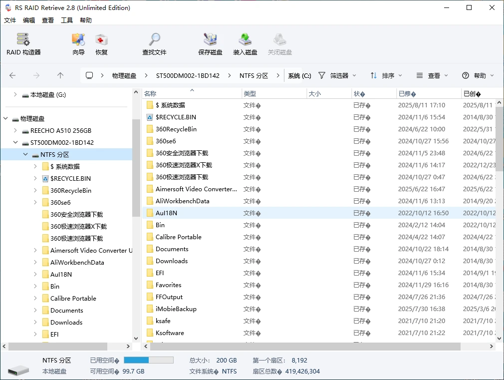Open 查找文件 file search tool
The height and width of the screenshot is (380, 504).
[154, 44]
